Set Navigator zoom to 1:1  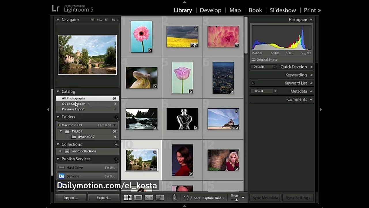(x=106, y=20)
